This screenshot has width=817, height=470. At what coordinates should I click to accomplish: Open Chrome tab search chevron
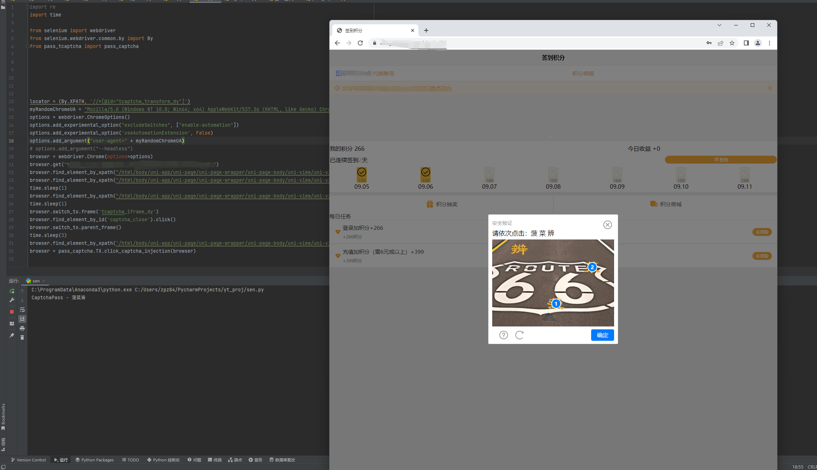pos(719,25)
